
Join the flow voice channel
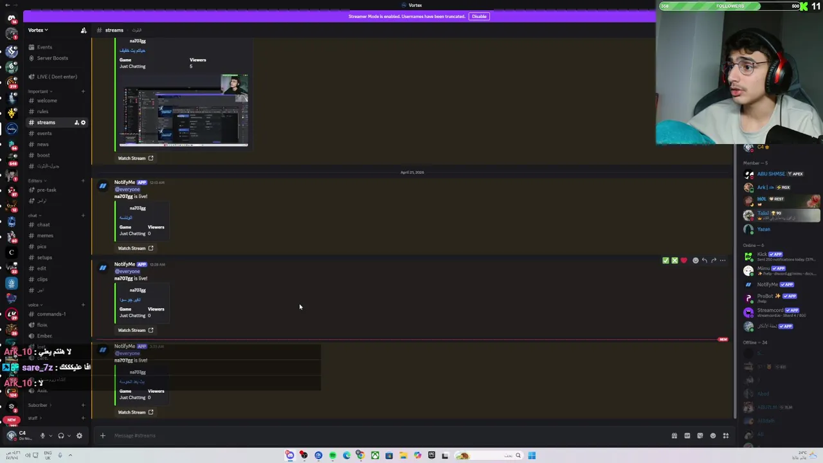[42, 325]
